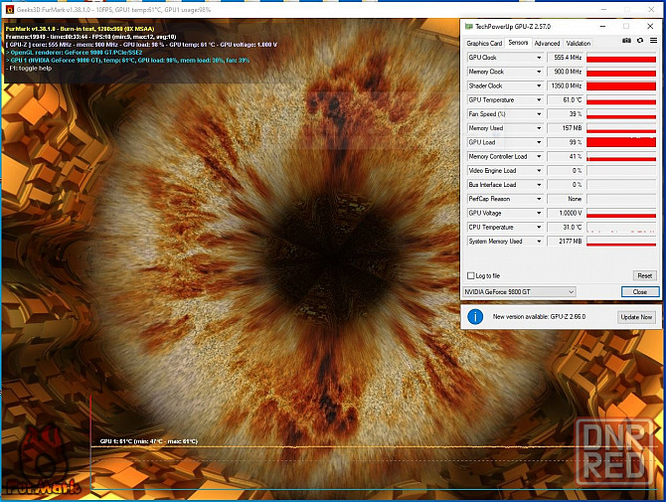Click the 1350.0 MHz Shader Clock value

566,85
